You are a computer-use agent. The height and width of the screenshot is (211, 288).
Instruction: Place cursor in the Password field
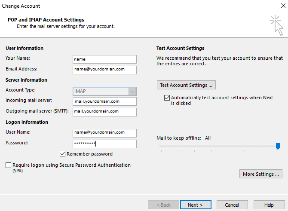pyautogui.click(x=104, y=144)
